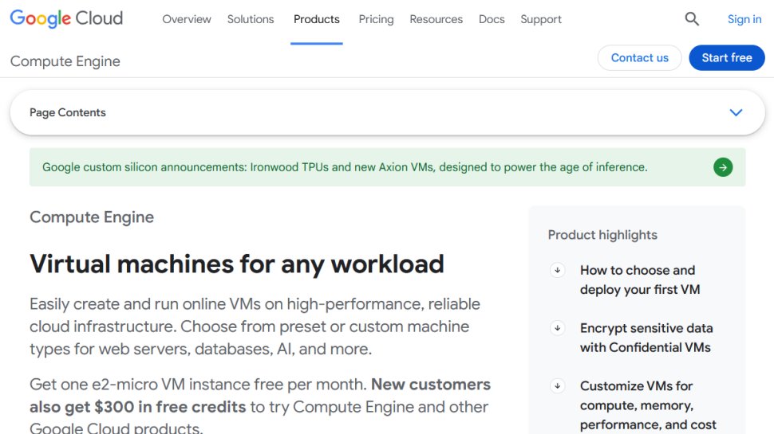This screenshot has height=434, width=774.
Task: Open the Google custom silicon announcement text
Action: tap(345, 167)
